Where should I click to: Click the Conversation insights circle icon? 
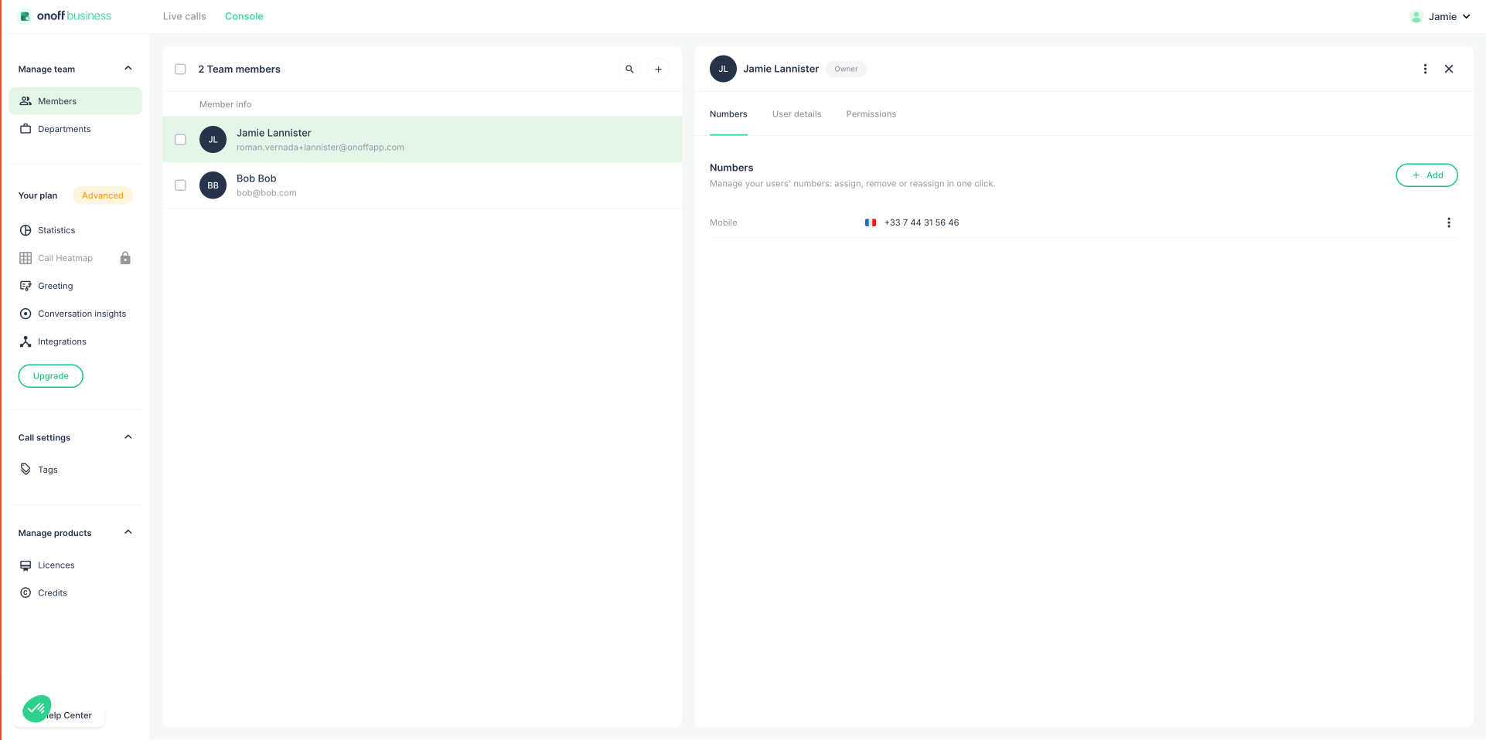[x=26, y=314]
